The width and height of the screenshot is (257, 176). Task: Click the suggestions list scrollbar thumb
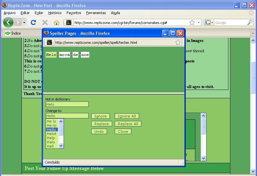tap(61, 130)
